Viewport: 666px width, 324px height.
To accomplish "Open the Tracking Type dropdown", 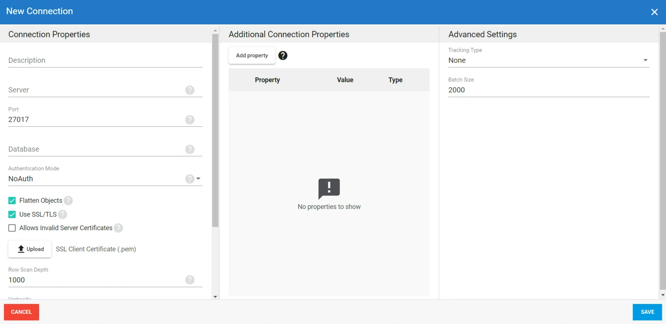I will [x=645, y=60].
